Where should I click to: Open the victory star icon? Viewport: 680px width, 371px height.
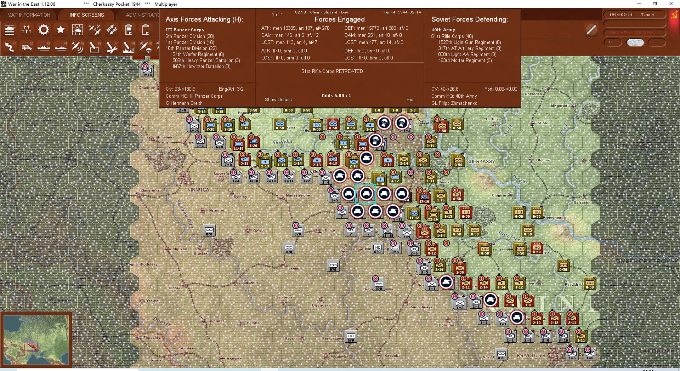coord(61,30)
